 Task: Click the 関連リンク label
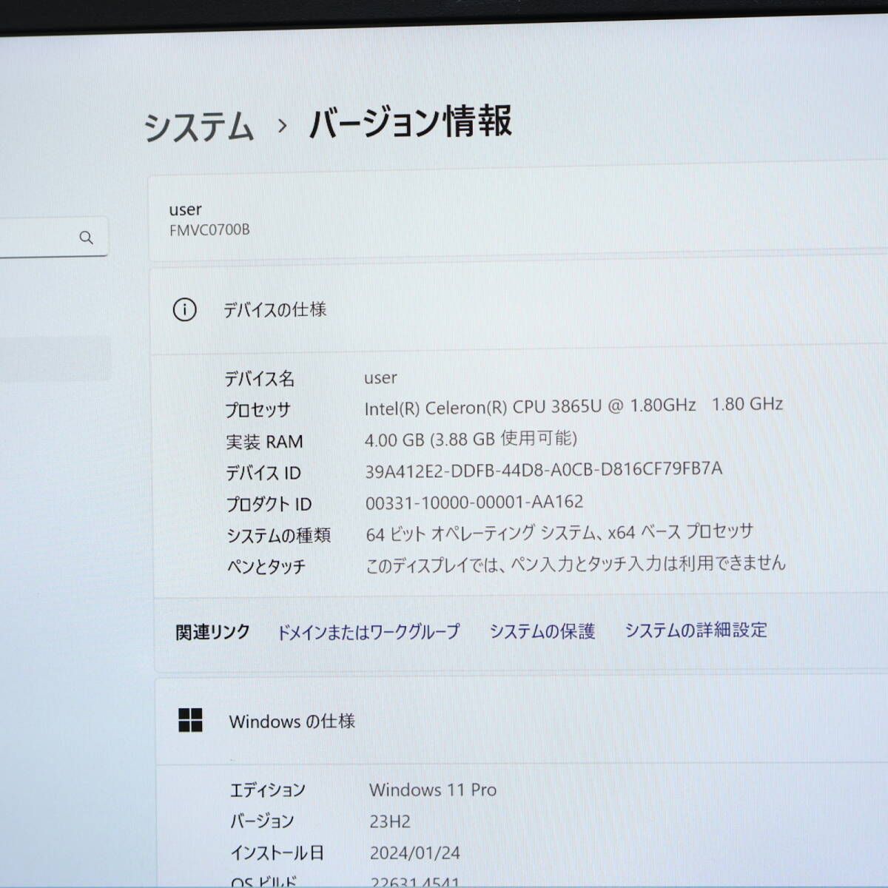tap(212, 633)
